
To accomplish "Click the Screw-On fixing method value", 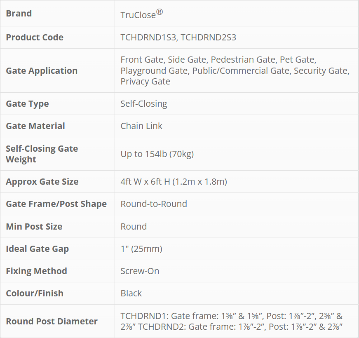I will pos(140,271).
